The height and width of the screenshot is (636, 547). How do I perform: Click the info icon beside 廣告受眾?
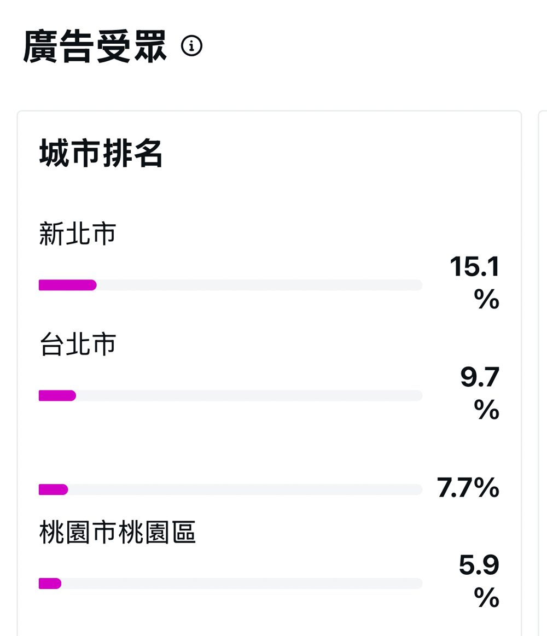tap(191, 45)
